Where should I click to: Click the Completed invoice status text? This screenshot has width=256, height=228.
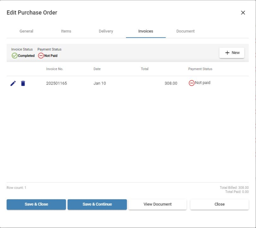[x=26, y=56]
